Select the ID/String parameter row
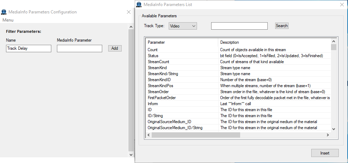The width and height of the screenshot is (348, 163). click(x=238, y=116)
